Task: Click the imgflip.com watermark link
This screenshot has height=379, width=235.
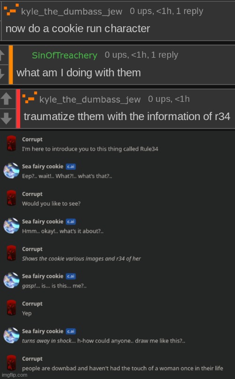Action: pyautogui.click(x=15, y=375)
